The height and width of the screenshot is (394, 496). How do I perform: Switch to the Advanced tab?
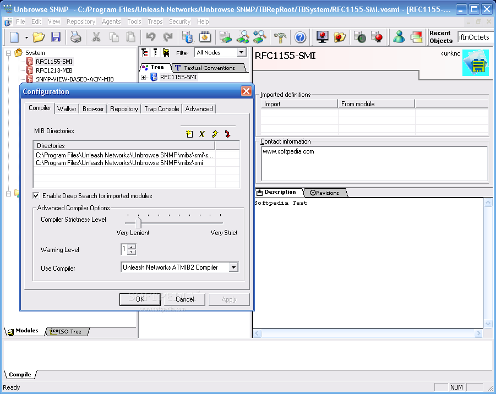coord(199,109)
